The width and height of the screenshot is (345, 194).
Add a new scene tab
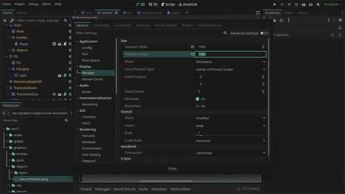click(x=187, y=13)
